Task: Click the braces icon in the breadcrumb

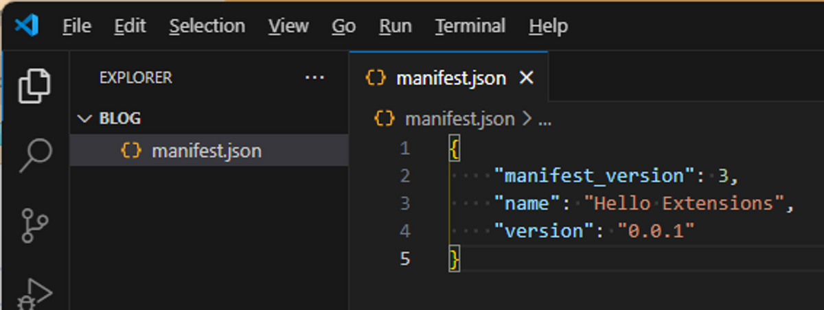Action: [x=384, y=119]
